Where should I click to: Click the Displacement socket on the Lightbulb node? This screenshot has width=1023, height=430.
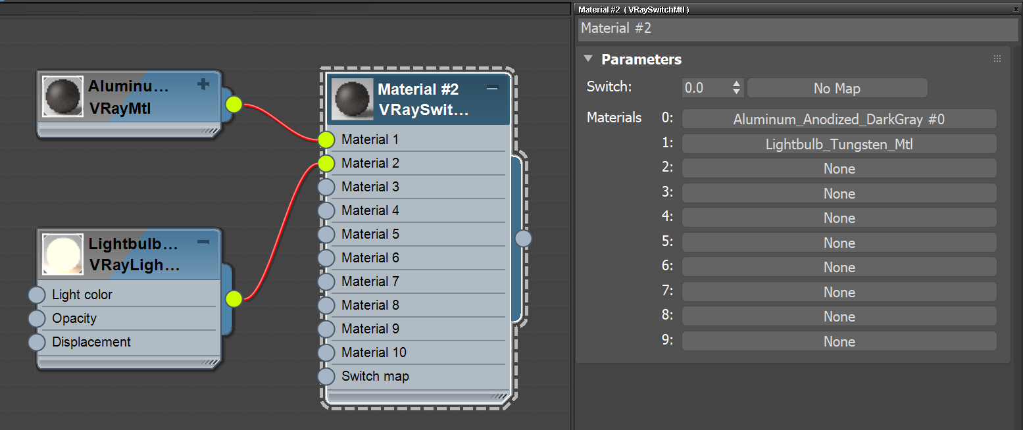(36, 342)
